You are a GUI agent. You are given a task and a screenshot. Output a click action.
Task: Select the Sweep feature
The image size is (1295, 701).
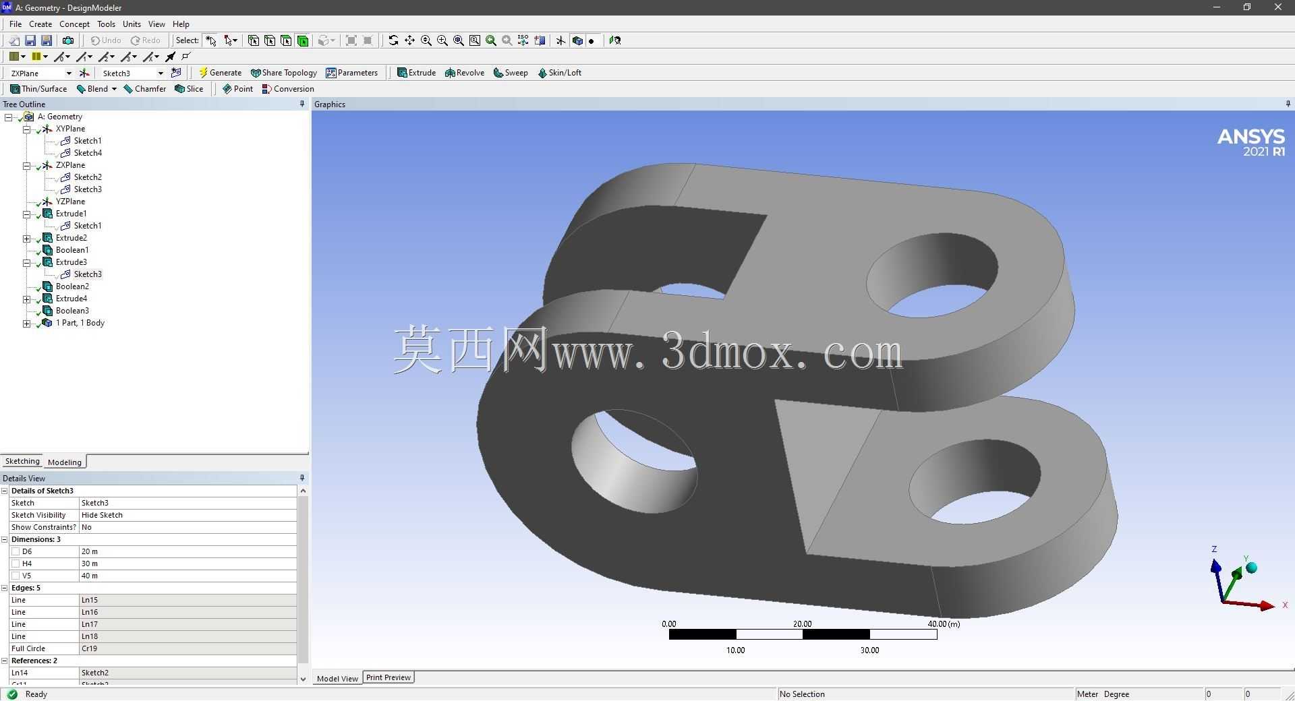coord(511,73)
